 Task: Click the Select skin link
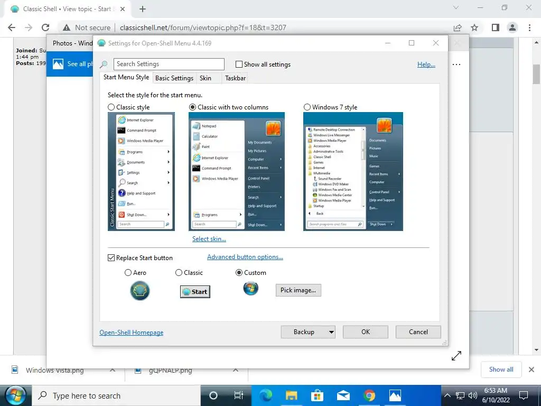209,239
